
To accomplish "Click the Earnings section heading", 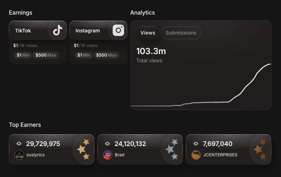I will [x=21, y=13].
